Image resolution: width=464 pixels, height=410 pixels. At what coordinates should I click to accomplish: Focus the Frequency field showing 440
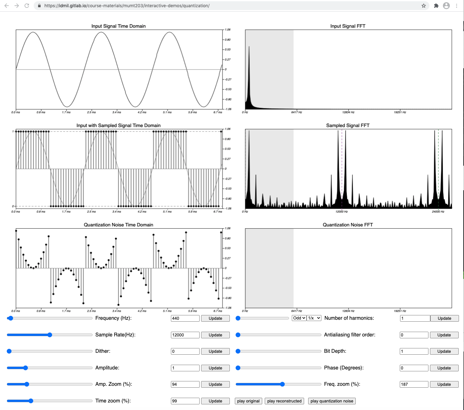click(185, 318)
